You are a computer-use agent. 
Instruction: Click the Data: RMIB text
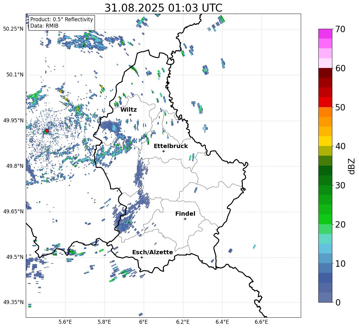(x=44, y=26)
